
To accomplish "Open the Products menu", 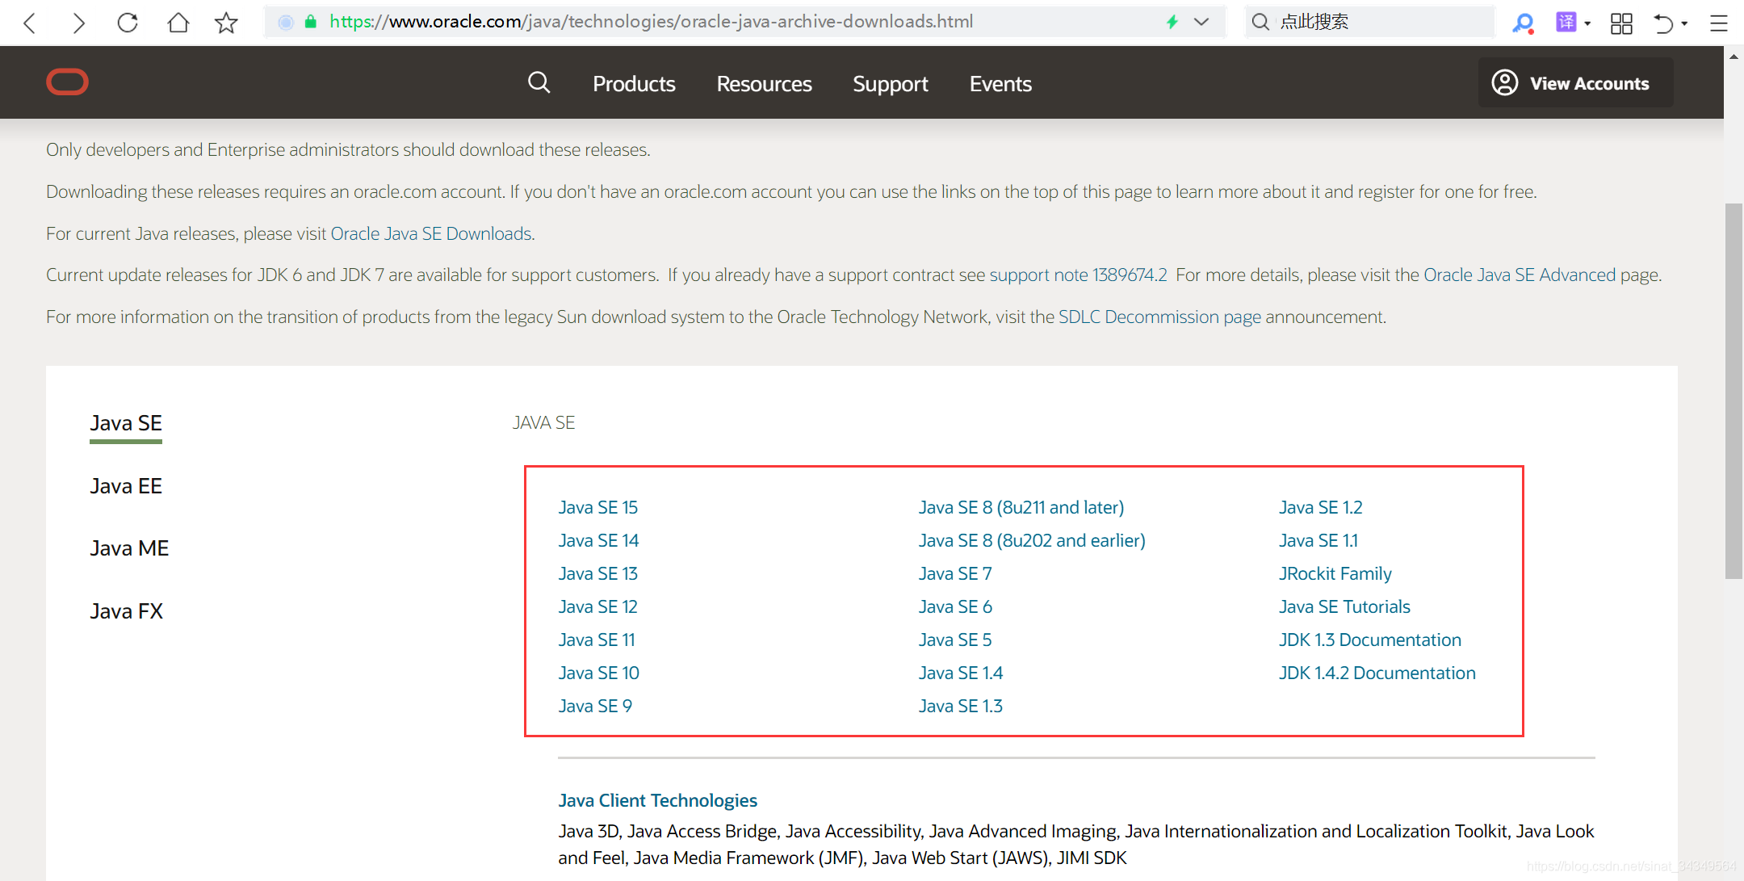I will [634, 84].
